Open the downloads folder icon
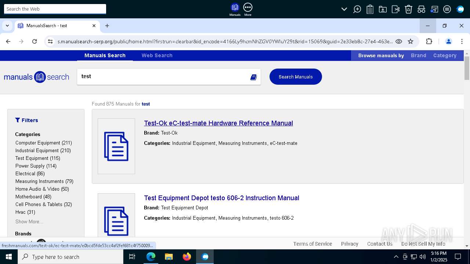This screenshot has height=264, width=470. click(383, 10)
